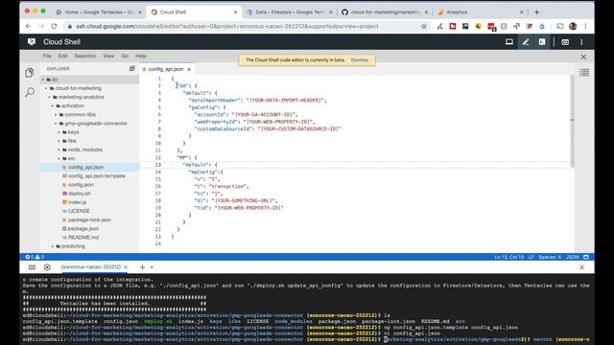Switch to cloud-for-marketing GitHub browser tab
The image size is (614, 345).
[385, 12]
